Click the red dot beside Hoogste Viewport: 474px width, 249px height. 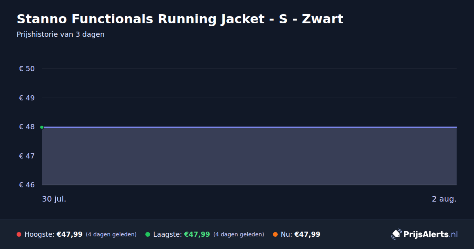(19, 234)
